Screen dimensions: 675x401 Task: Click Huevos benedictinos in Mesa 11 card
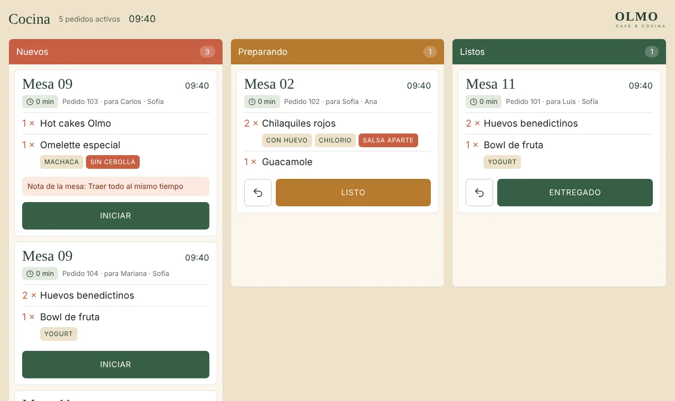coord(531,123)
